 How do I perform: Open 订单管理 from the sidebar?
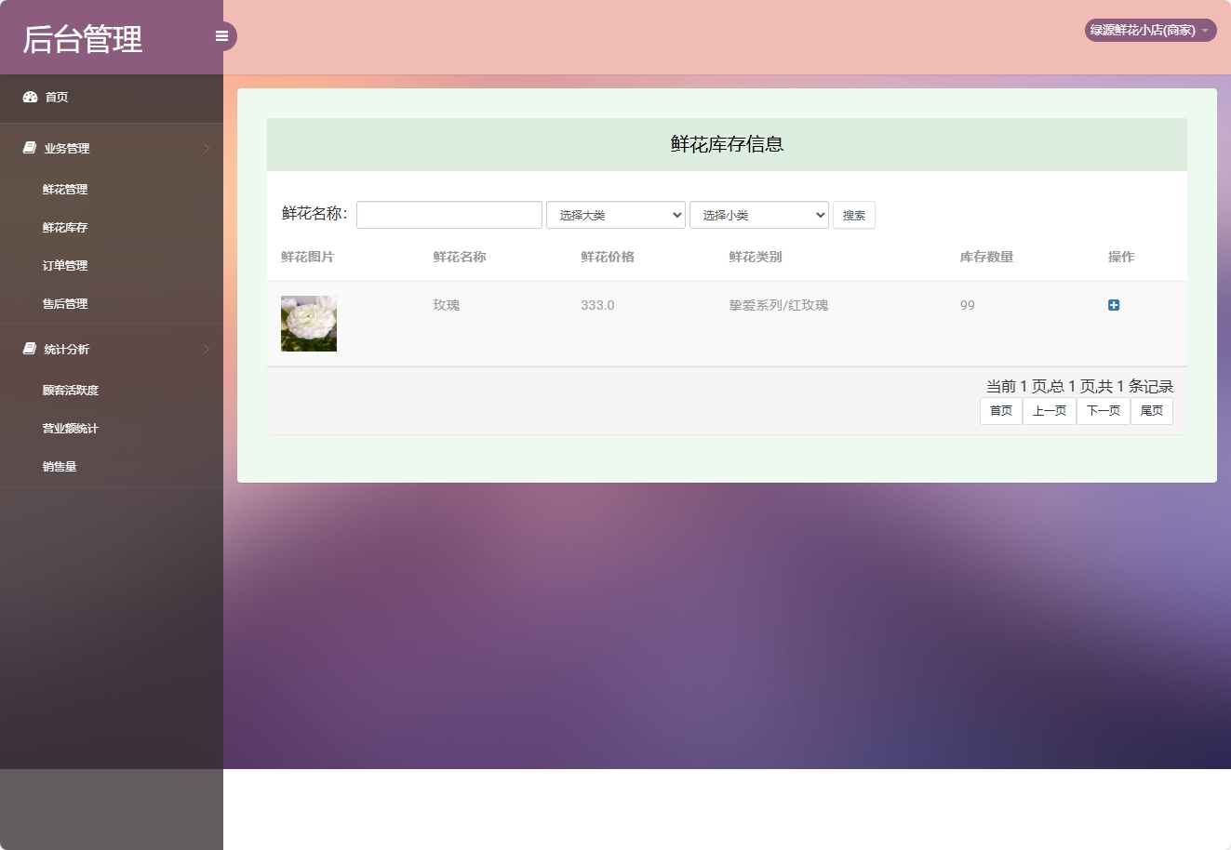pos(65,265)
